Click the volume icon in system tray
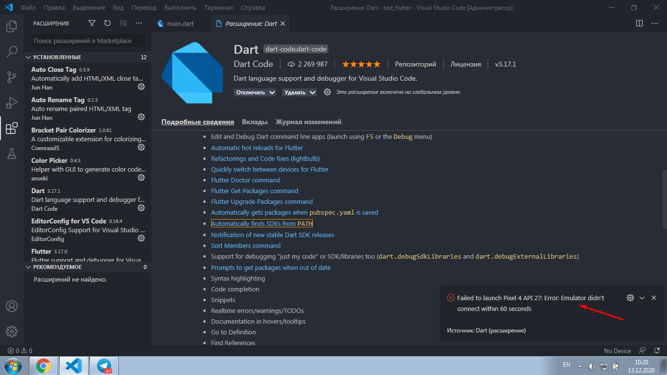 tap(592, 366)
